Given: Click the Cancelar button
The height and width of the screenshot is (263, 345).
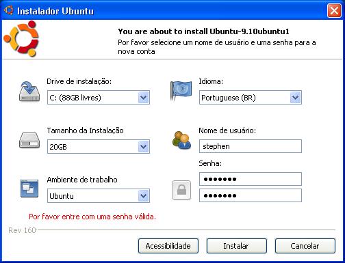Looking at the screenshot, I should tap(305, 246).
